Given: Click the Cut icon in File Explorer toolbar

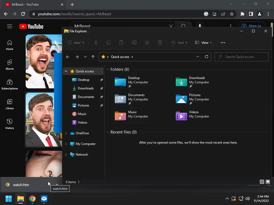Looking at the screenshot, I should click(x=96, y=42).
